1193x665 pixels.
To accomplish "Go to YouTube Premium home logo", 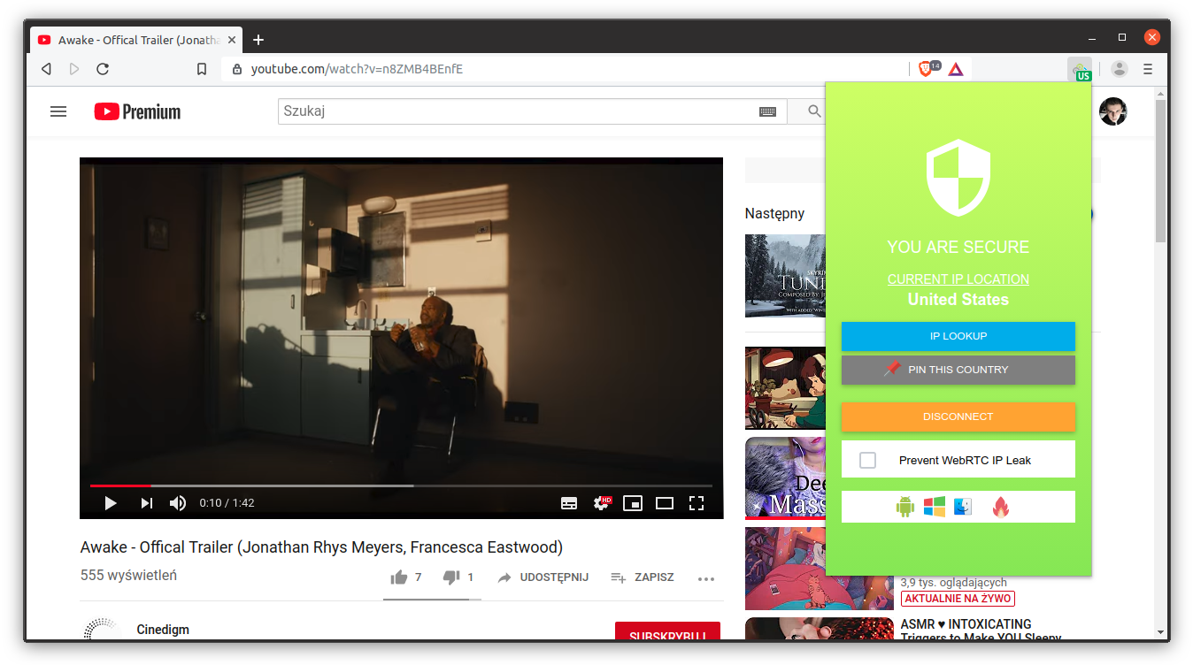I will pos(137,111).
